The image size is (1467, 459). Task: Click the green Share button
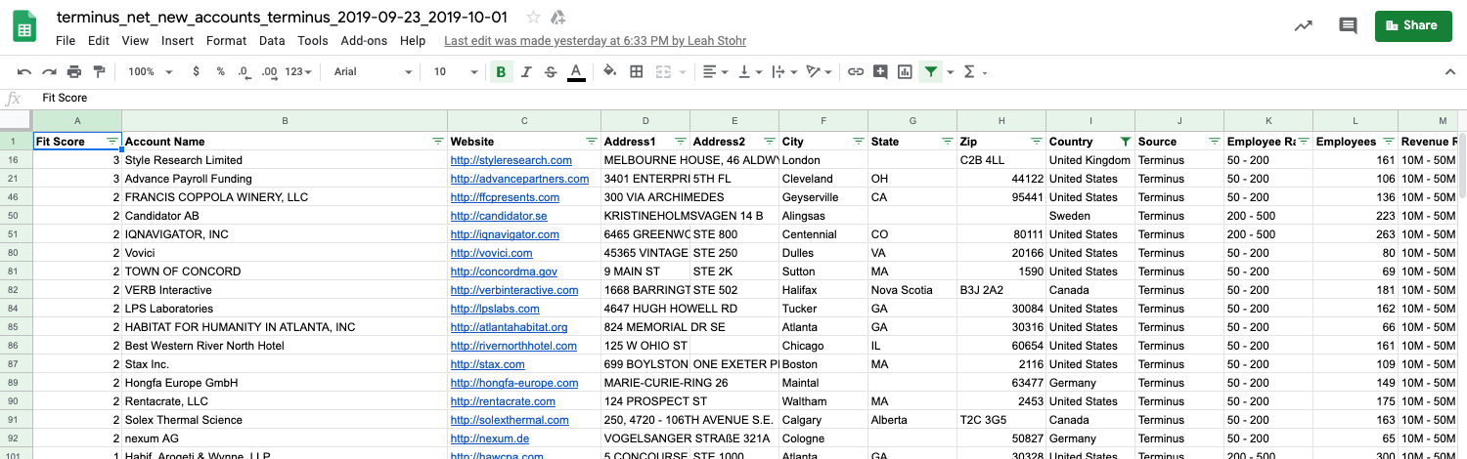[1412, 25]
